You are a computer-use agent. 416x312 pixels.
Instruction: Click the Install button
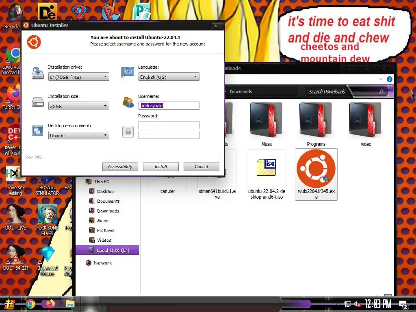tap(161, 167)
